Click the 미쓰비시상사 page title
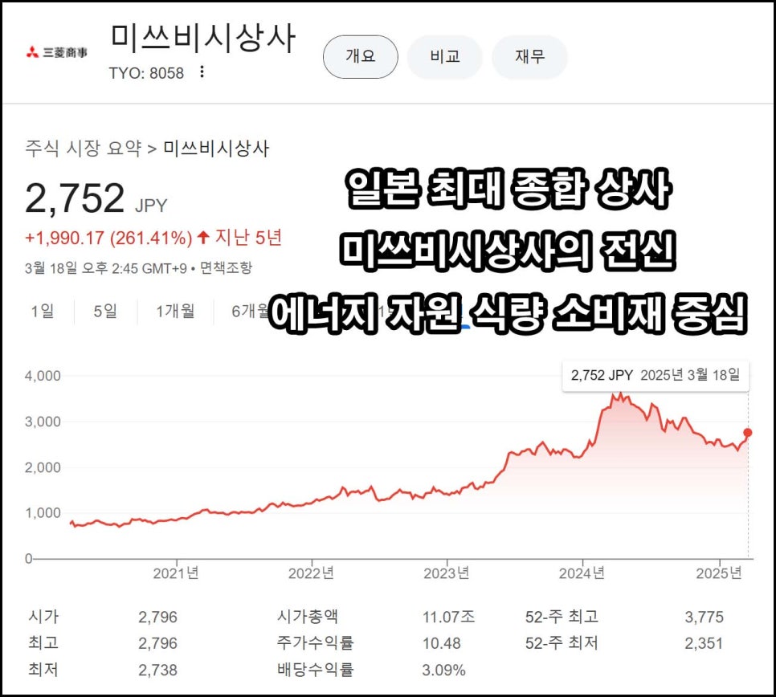 [x=203, y=38]
